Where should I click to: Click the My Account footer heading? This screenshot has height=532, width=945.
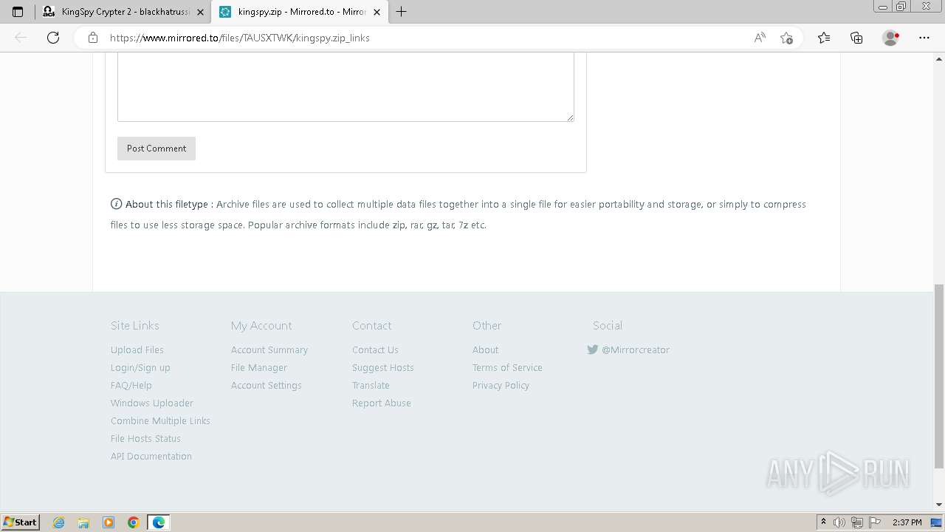pos(261,325)
